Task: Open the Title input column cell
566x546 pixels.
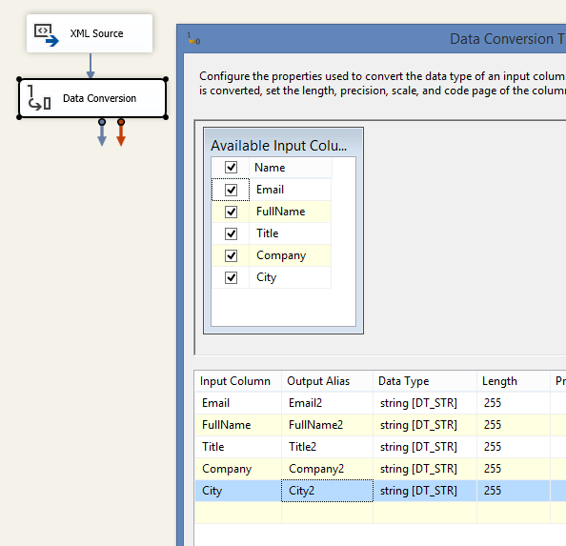Action: (x=238, y=447)
